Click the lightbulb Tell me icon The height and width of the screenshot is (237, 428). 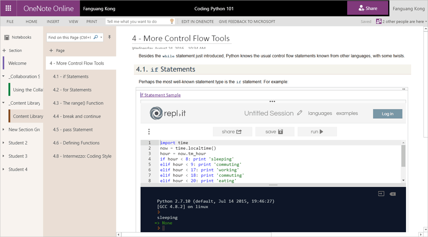tap(172, 21)
